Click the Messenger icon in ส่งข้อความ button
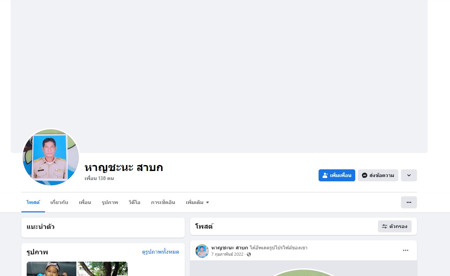The width and height of the screenshot is (450, 276). 365,175
